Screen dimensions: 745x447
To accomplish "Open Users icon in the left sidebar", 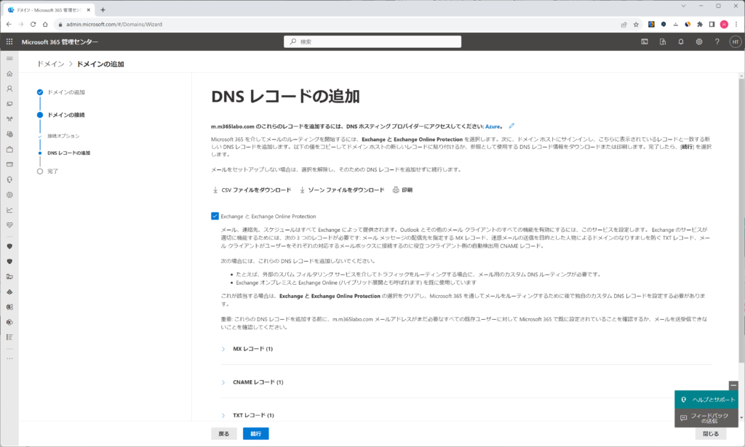I will (x=9, y=89).
